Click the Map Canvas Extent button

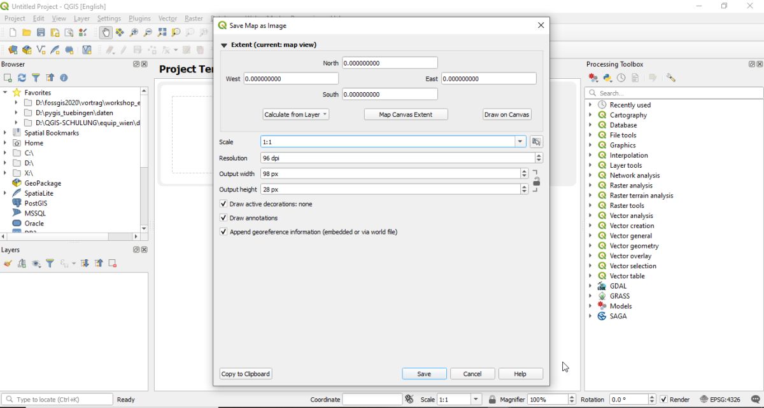(x=406, y=114)
